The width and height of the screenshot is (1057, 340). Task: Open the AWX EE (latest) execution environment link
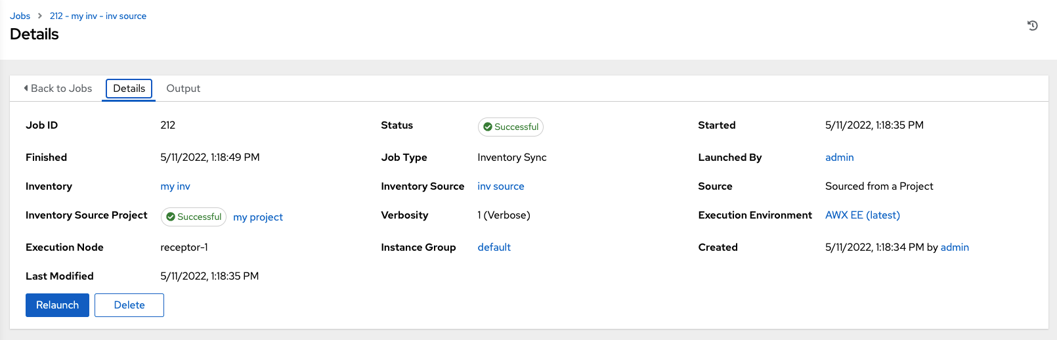coord(862,215)
